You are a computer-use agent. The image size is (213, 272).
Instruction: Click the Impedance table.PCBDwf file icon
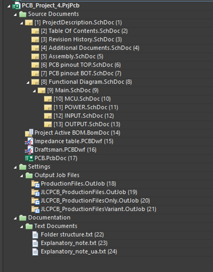[29, 141]
